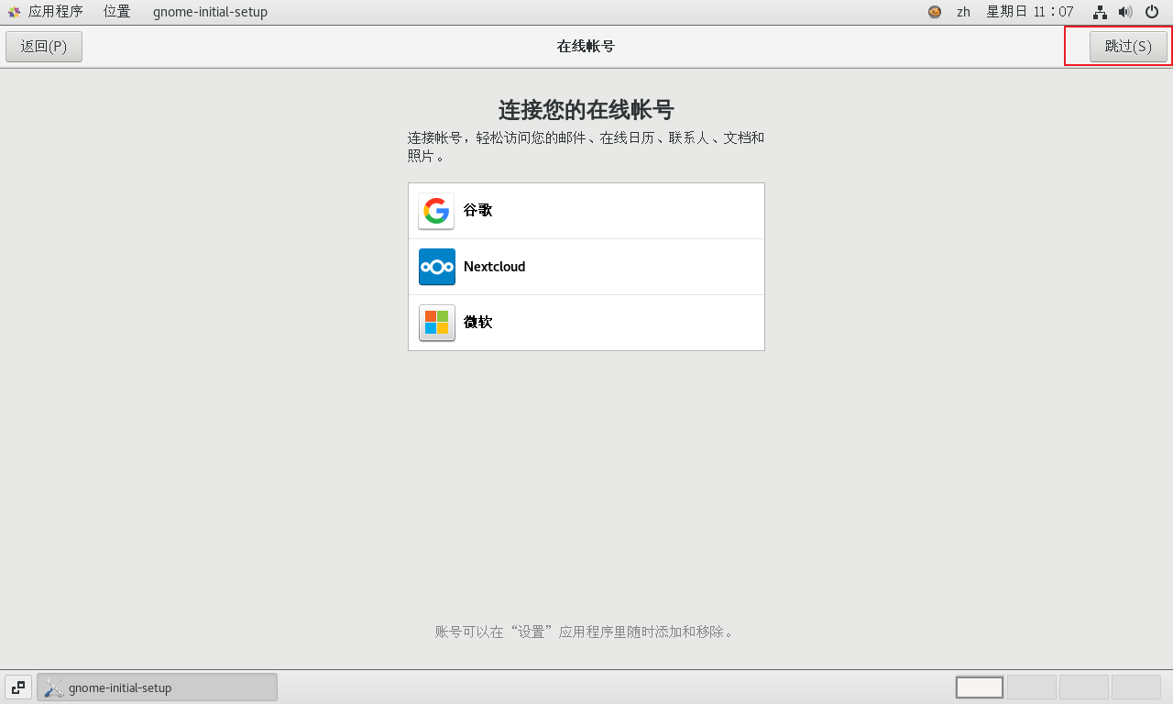Open the 位置 menu
The width and height of the screenshot is (1173, 704).
(x=116, y=12)
